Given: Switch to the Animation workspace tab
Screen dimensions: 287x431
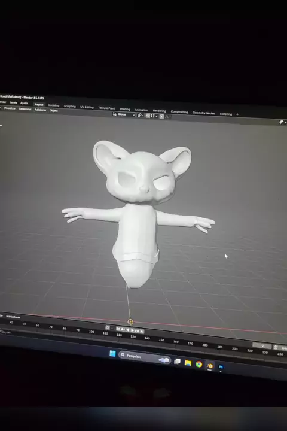Looking at the screenshot, I should tap(142, 110).
